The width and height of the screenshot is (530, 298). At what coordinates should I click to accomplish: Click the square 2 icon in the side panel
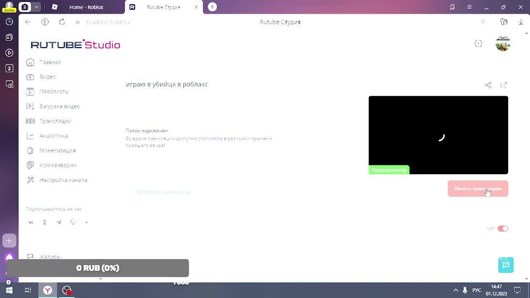(9, 68)
